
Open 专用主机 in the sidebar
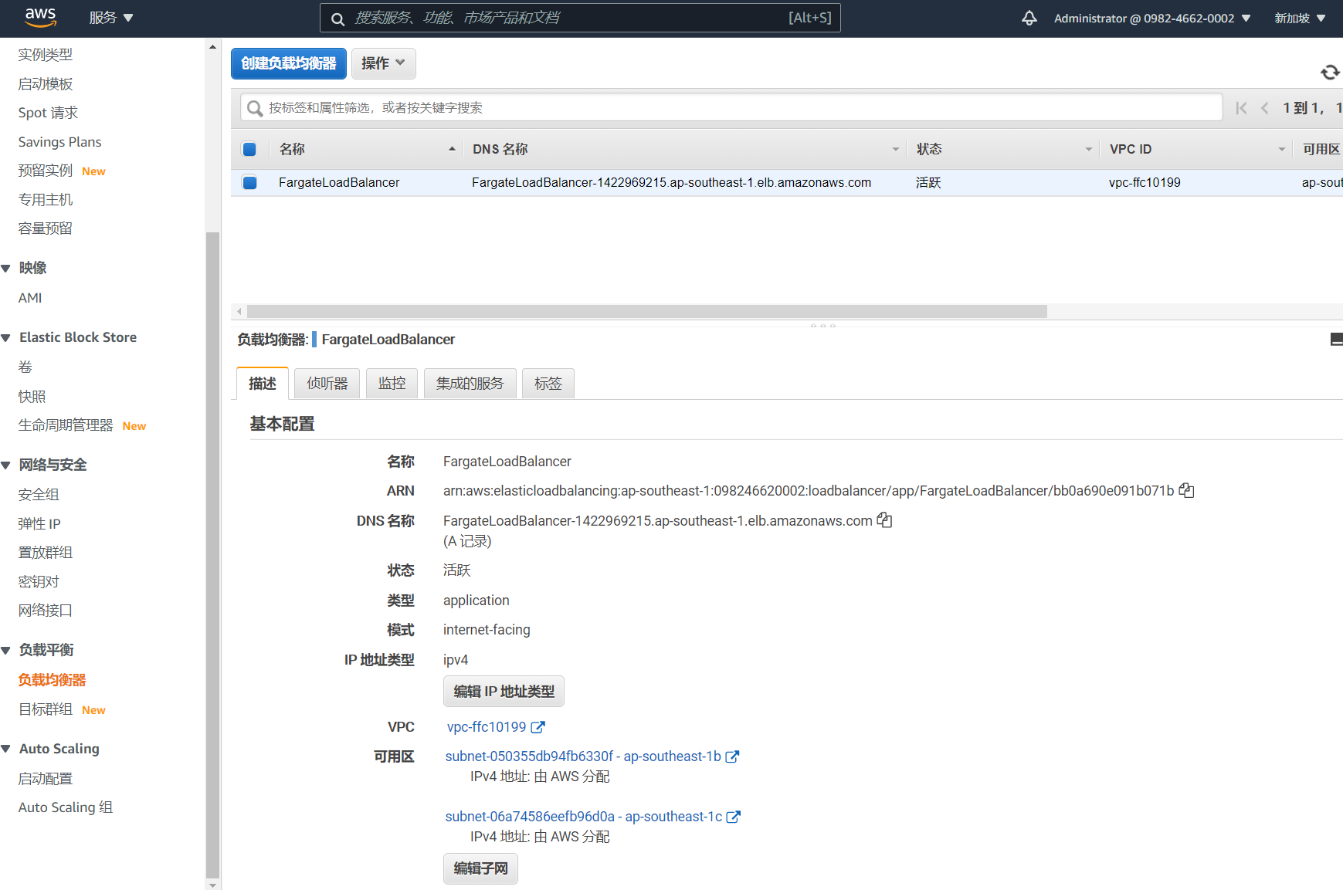[x=46, y=200]
